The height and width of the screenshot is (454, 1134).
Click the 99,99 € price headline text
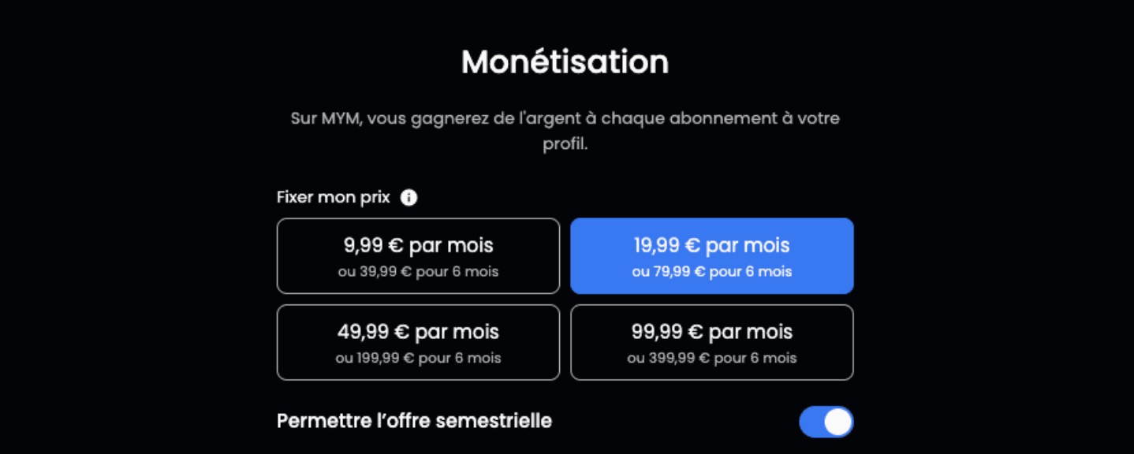(712, 331)
